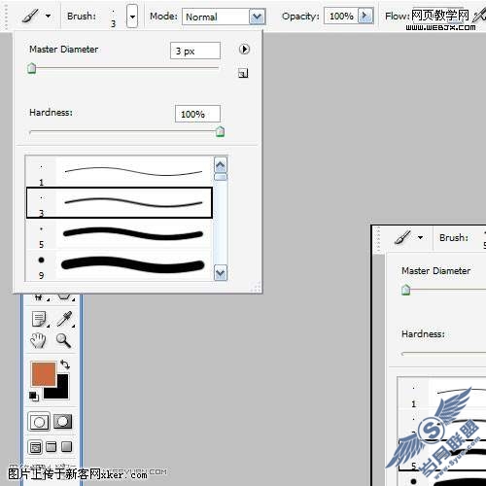
Task: Open the Brush preset picker dropdown arrow
Action: (x=132, y=17)
